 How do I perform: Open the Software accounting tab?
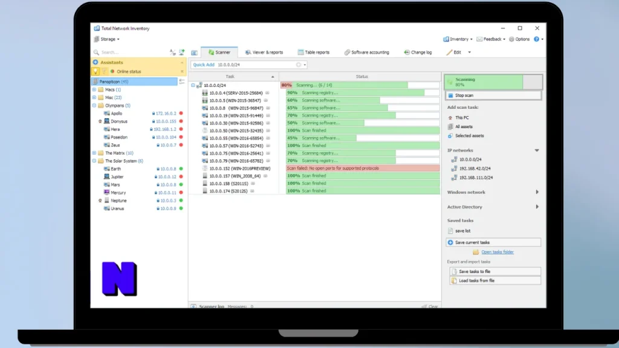367,52
